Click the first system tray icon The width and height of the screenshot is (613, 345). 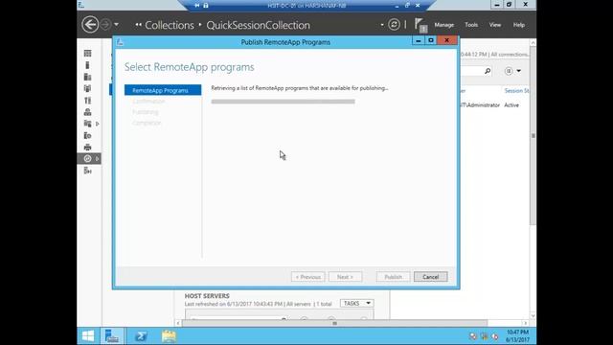473,336
